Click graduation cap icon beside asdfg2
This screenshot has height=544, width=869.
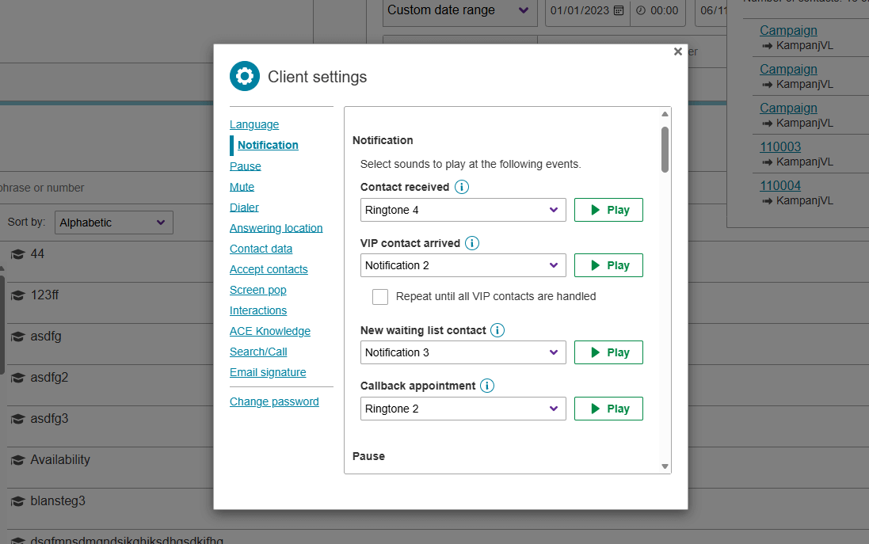coord(17,378)
